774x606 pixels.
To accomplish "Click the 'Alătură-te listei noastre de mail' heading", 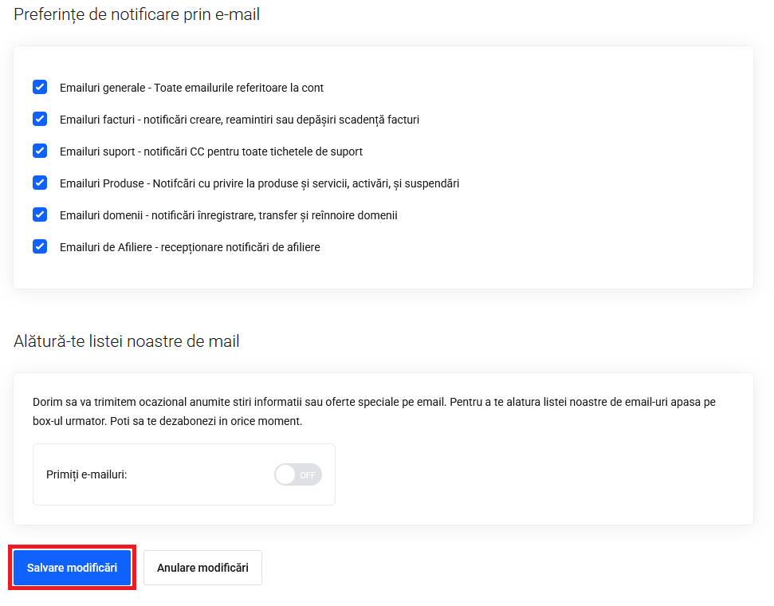I will coord(127,341).
